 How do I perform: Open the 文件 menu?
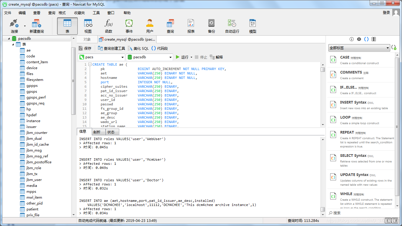(x=8, y=13)
